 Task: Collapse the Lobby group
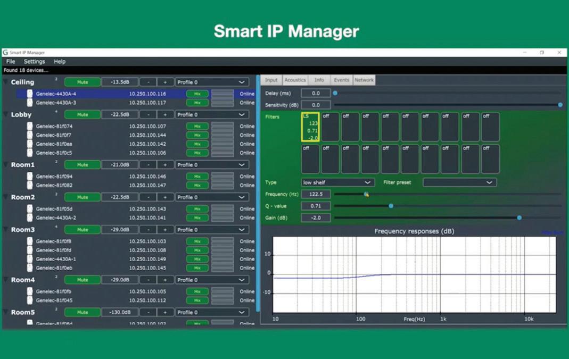[x=5, y=114]
